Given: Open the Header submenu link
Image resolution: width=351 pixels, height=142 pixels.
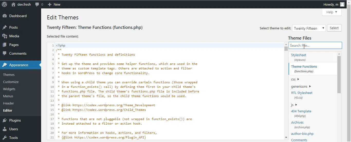Looking at the screenshot, I should coord(8,103).
